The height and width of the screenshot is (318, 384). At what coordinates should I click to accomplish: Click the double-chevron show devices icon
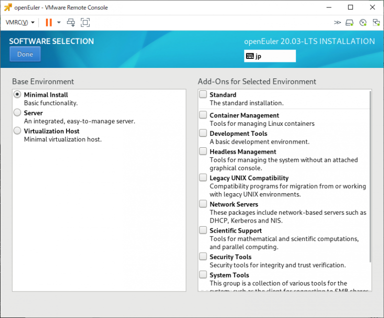(337, 22)
